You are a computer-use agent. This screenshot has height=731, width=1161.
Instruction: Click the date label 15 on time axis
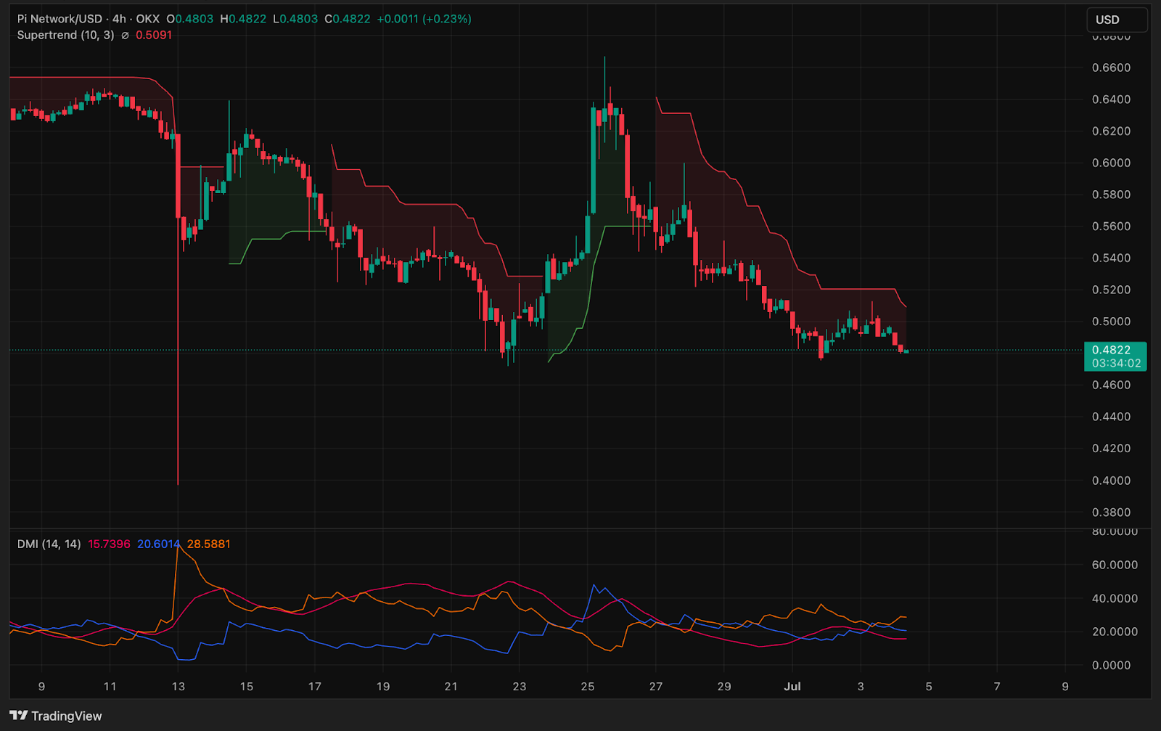click(x=247, y=686)
